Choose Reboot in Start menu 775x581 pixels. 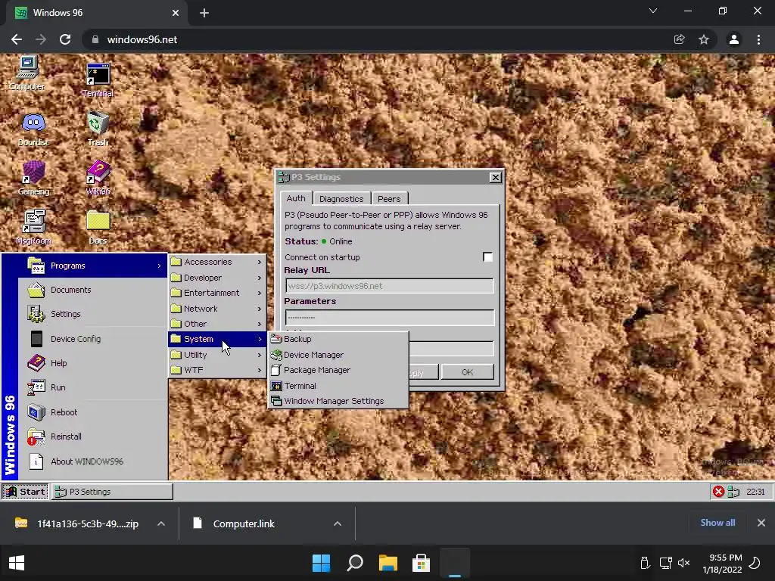pos(93,412)
